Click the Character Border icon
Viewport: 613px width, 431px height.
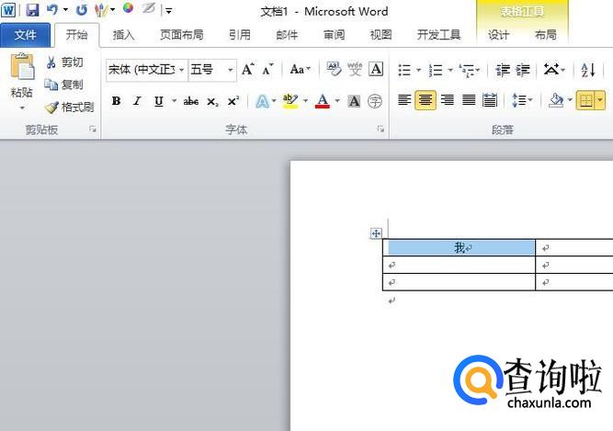[376, 69]
